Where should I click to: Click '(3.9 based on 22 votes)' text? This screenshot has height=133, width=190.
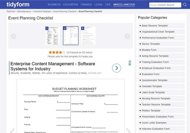coord(79,53)
